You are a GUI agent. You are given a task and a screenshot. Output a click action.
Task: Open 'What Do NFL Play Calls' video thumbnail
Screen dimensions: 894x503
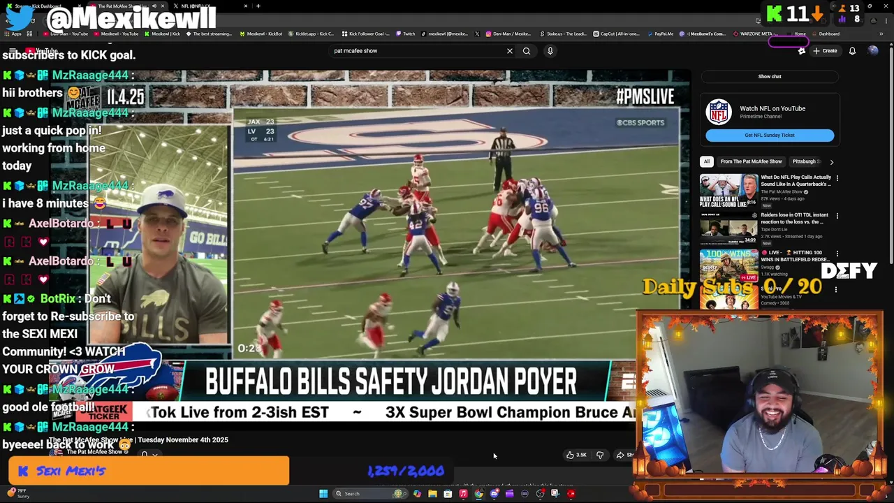[728, 190]
